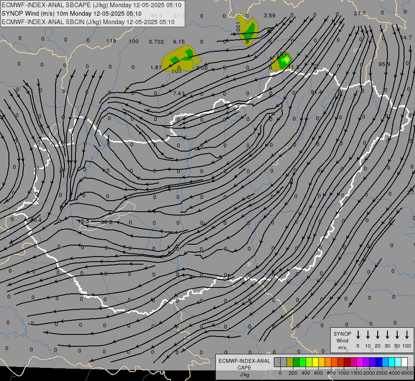Screen dimensions: 415x381
Task: Click the 3.00 value on the map
Action: tap(202, 68)
